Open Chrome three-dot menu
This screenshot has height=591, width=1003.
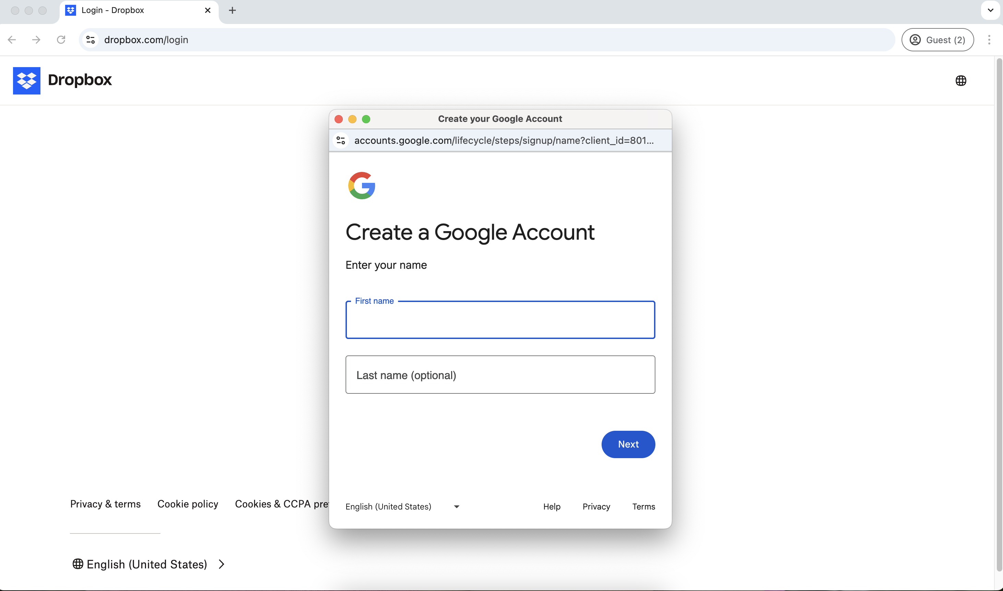(989, 40)
